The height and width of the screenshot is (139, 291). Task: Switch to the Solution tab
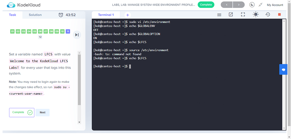(x=35, y=15)
